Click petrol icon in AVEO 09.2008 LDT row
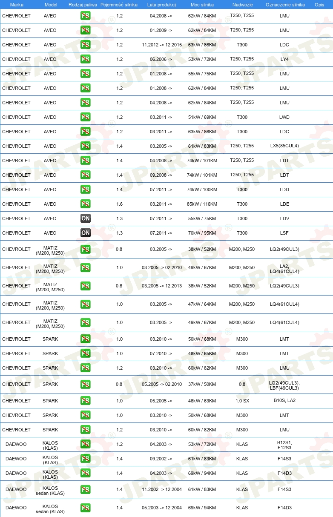Viewport: 333px width, 517px height. (x=86, y=175)
